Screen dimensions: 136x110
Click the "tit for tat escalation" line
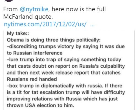(66, 92)
